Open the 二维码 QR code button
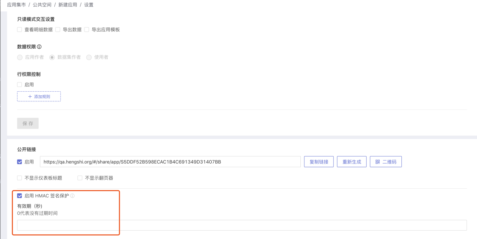Screen dimensions: 477x239 tap(386, 162)
